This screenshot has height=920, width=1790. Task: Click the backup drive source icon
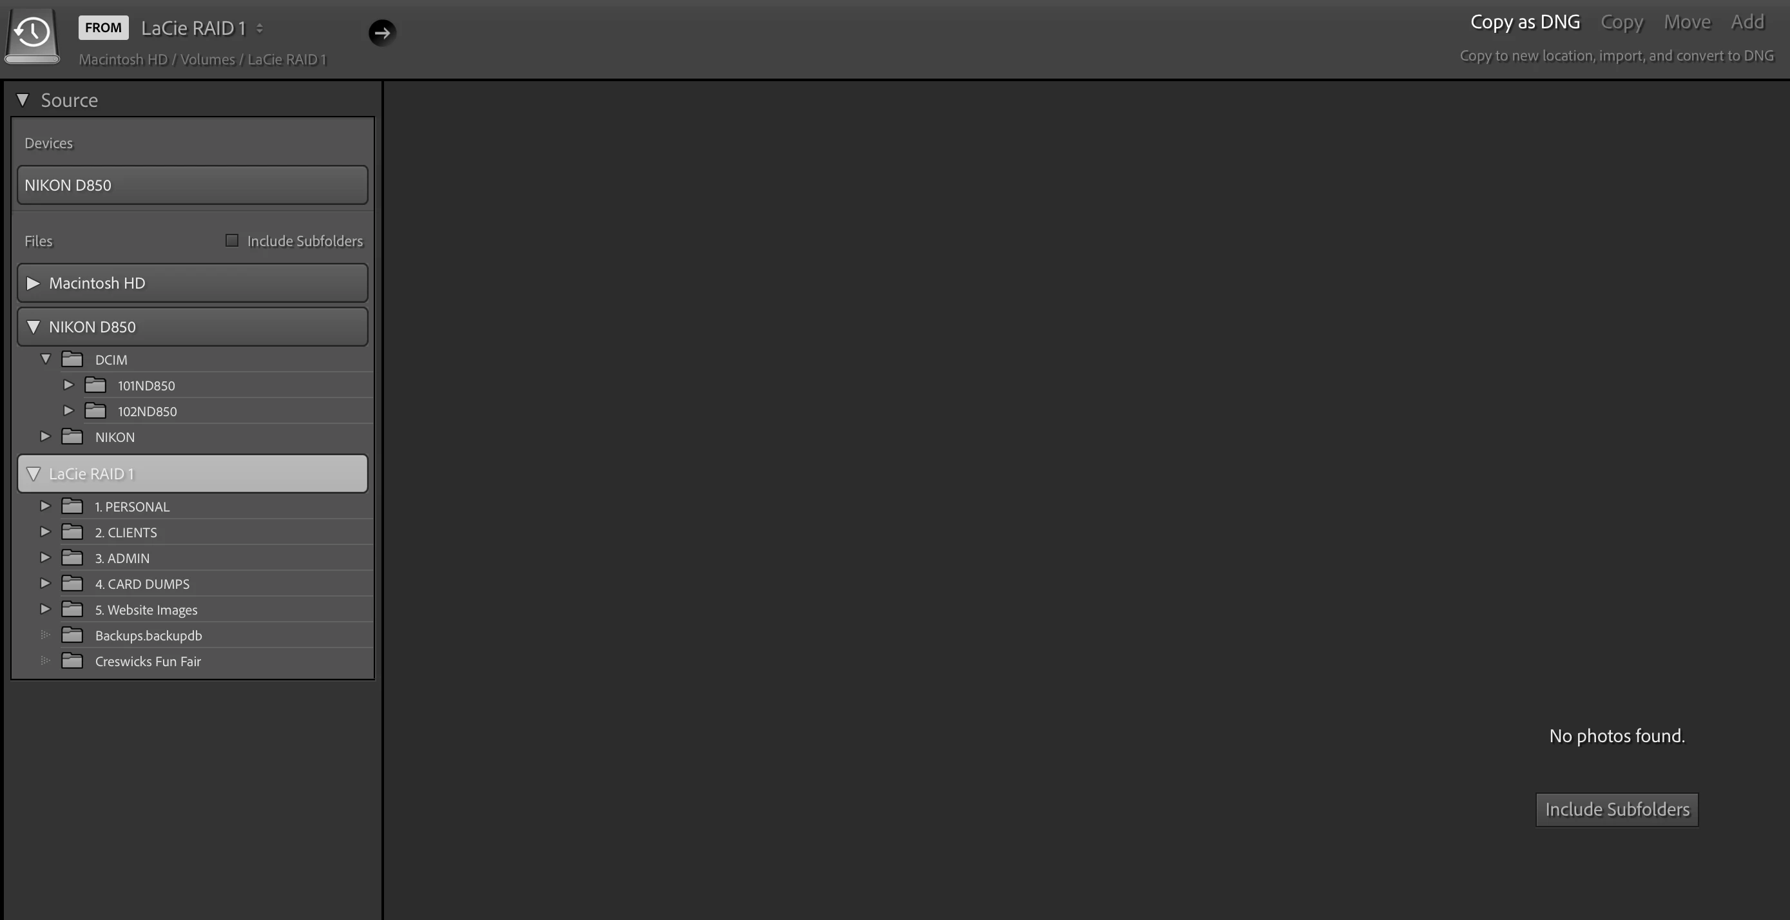coord(32,36)
